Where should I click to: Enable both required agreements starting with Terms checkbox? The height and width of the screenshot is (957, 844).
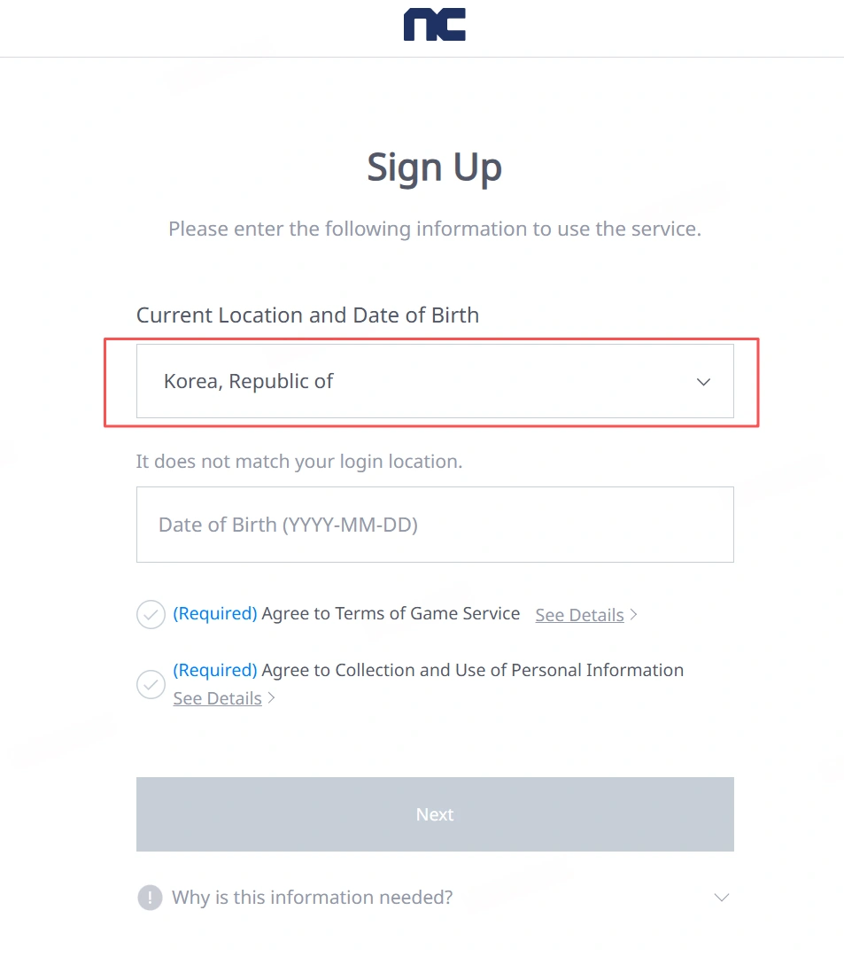tap(151, 614)
